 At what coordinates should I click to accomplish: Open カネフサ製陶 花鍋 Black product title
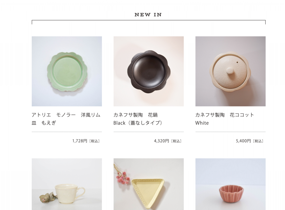tap(138, 119)
